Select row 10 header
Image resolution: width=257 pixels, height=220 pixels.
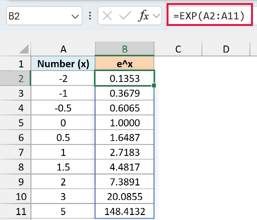pyautogui.click(x=15, y=196)
